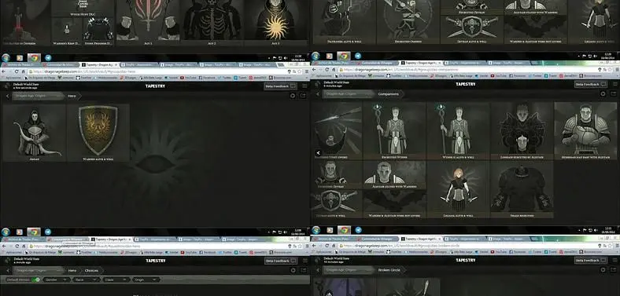Click Beta Feedback button on Hero page
The width and height of the screenshot is (620, 296).
point(281,86)
